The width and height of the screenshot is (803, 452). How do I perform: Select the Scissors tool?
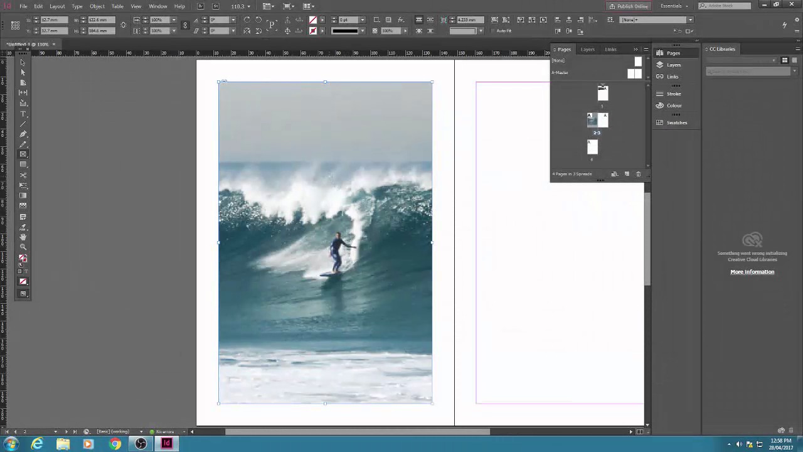click(x=23, y=175)
